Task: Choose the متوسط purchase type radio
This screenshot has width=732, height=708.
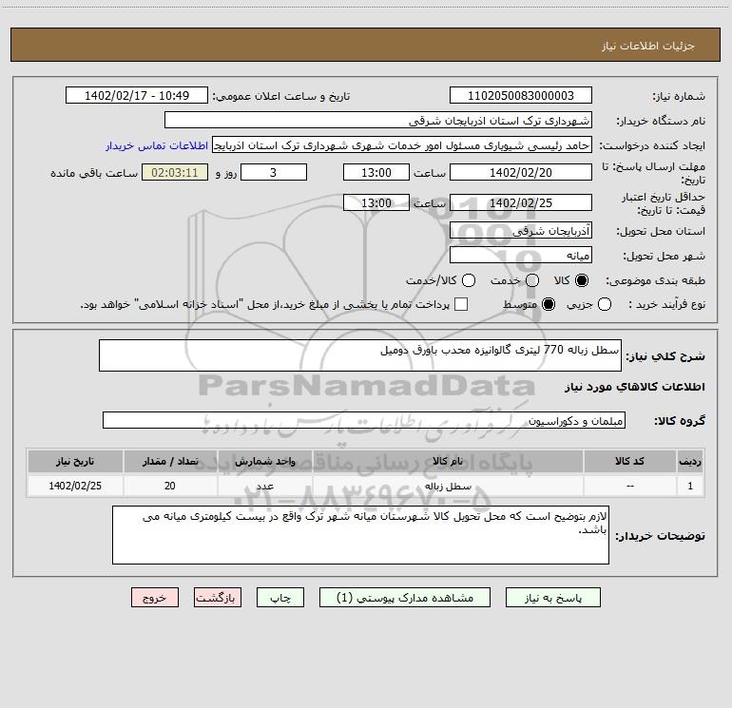Action: 549,304
